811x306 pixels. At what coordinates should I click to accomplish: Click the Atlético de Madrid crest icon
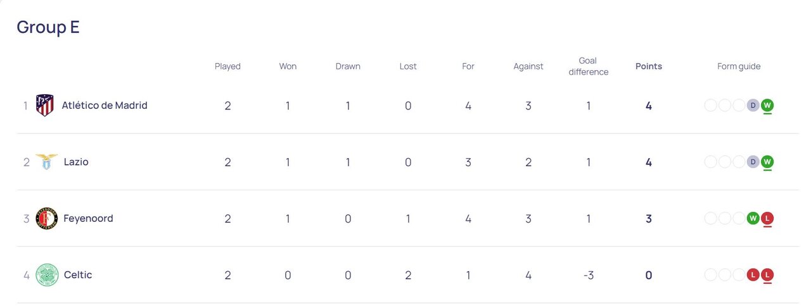click(x=44, y=106)
